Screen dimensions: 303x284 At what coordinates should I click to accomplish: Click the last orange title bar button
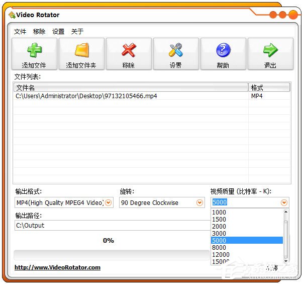click(x=293, y=15)
